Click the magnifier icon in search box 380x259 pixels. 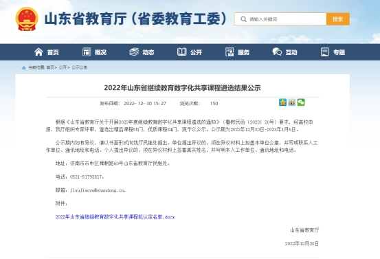pos(243,19)
